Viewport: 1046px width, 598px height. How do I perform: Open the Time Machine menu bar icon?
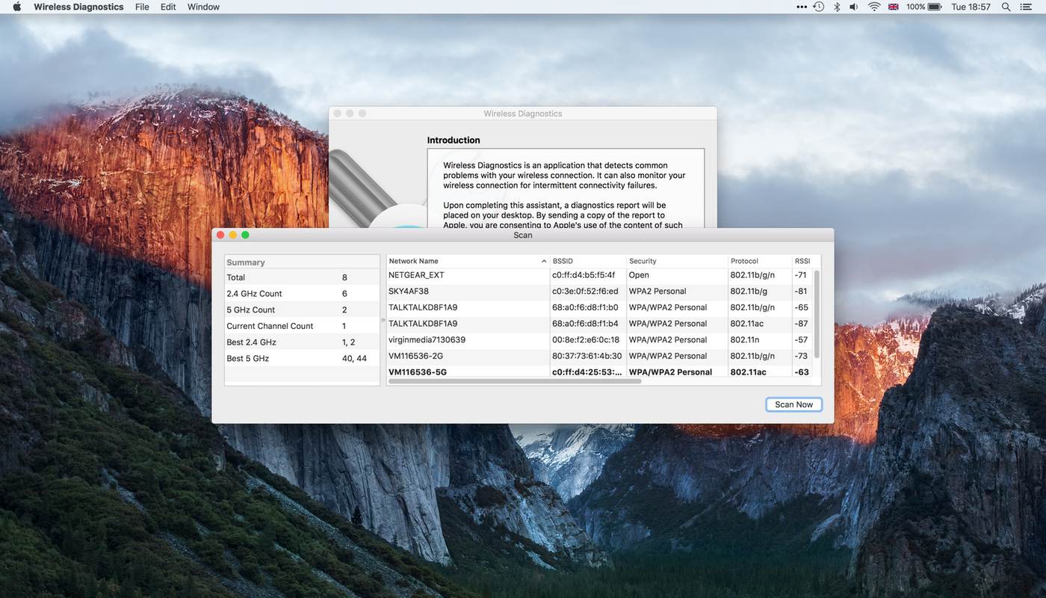[819, 7]
